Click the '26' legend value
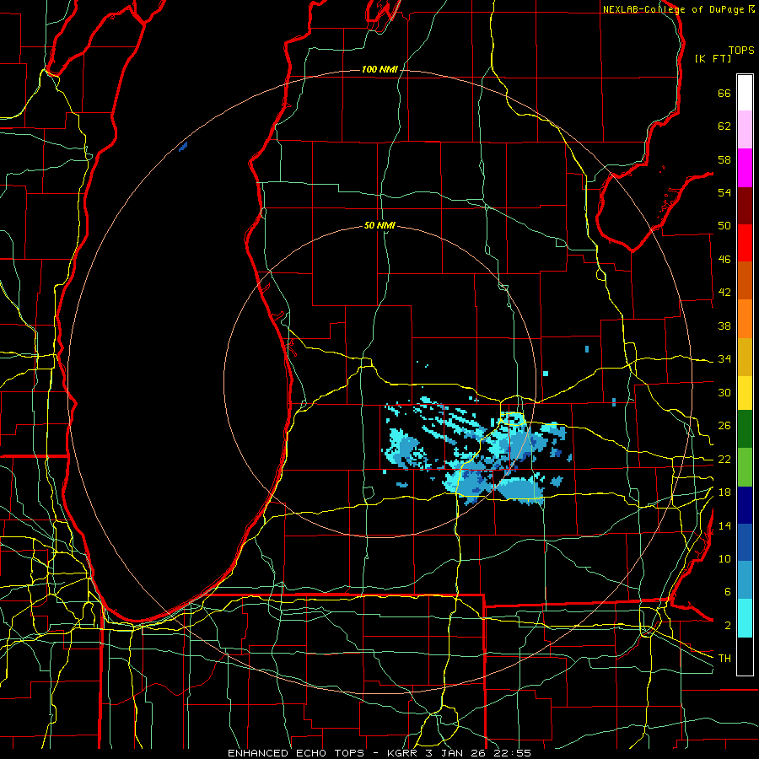The height and width of the screenshot is (759, 759). tap(724, 426)
